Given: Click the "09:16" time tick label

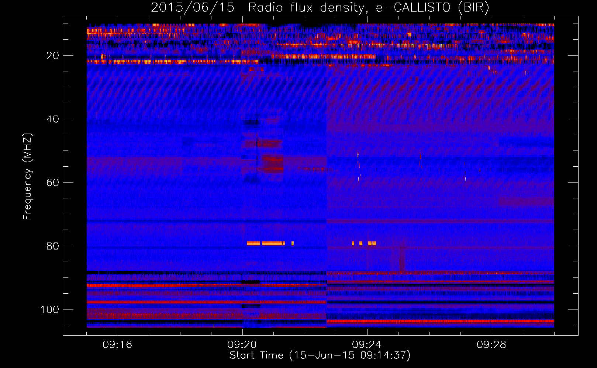Looking at the screenshot, I should (117, 344).
